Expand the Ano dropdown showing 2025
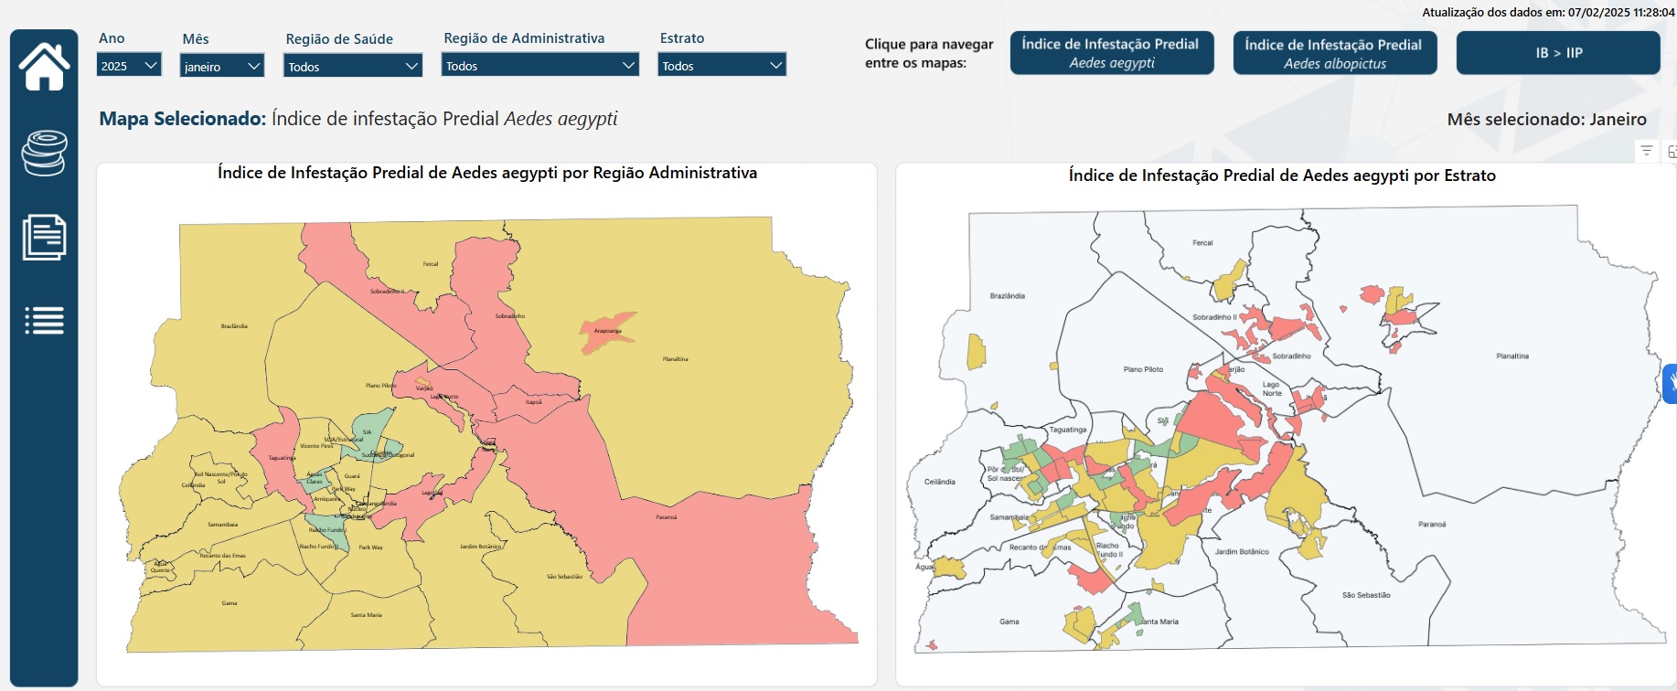Viewport: 1677px width, 691px height. click(129, 65)
